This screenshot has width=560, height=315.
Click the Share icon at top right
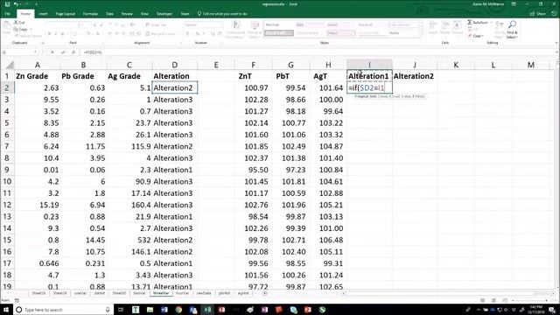tap(533, 14)
